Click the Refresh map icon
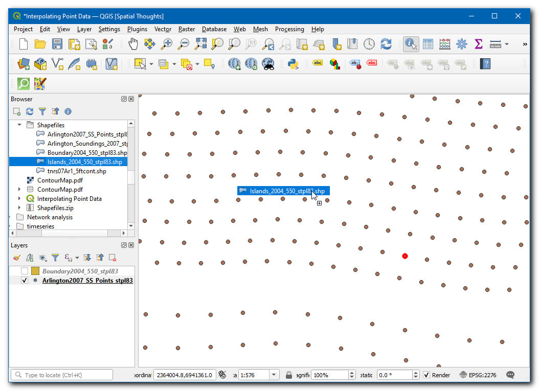 tap(386, 44)
